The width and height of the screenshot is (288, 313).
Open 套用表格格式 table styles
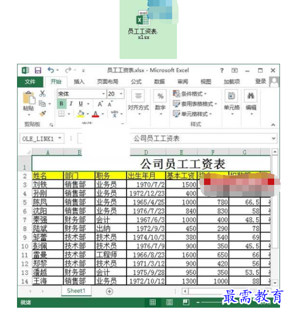click(195, 104)
